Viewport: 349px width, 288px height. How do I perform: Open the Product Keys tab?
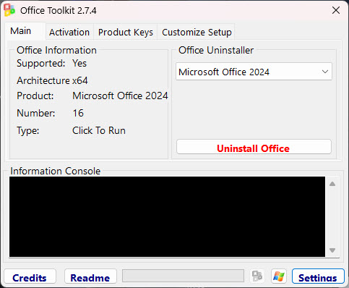[x=126, y=32]
